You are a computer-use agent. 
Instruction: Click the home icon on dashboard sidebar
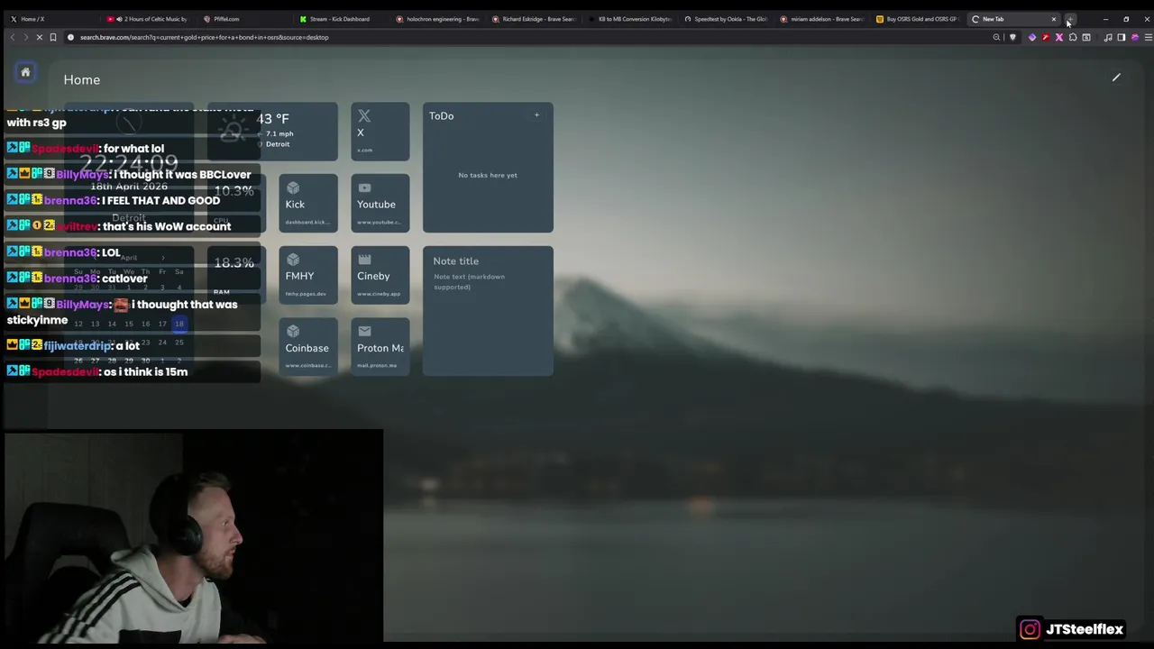tap(25, 72)
